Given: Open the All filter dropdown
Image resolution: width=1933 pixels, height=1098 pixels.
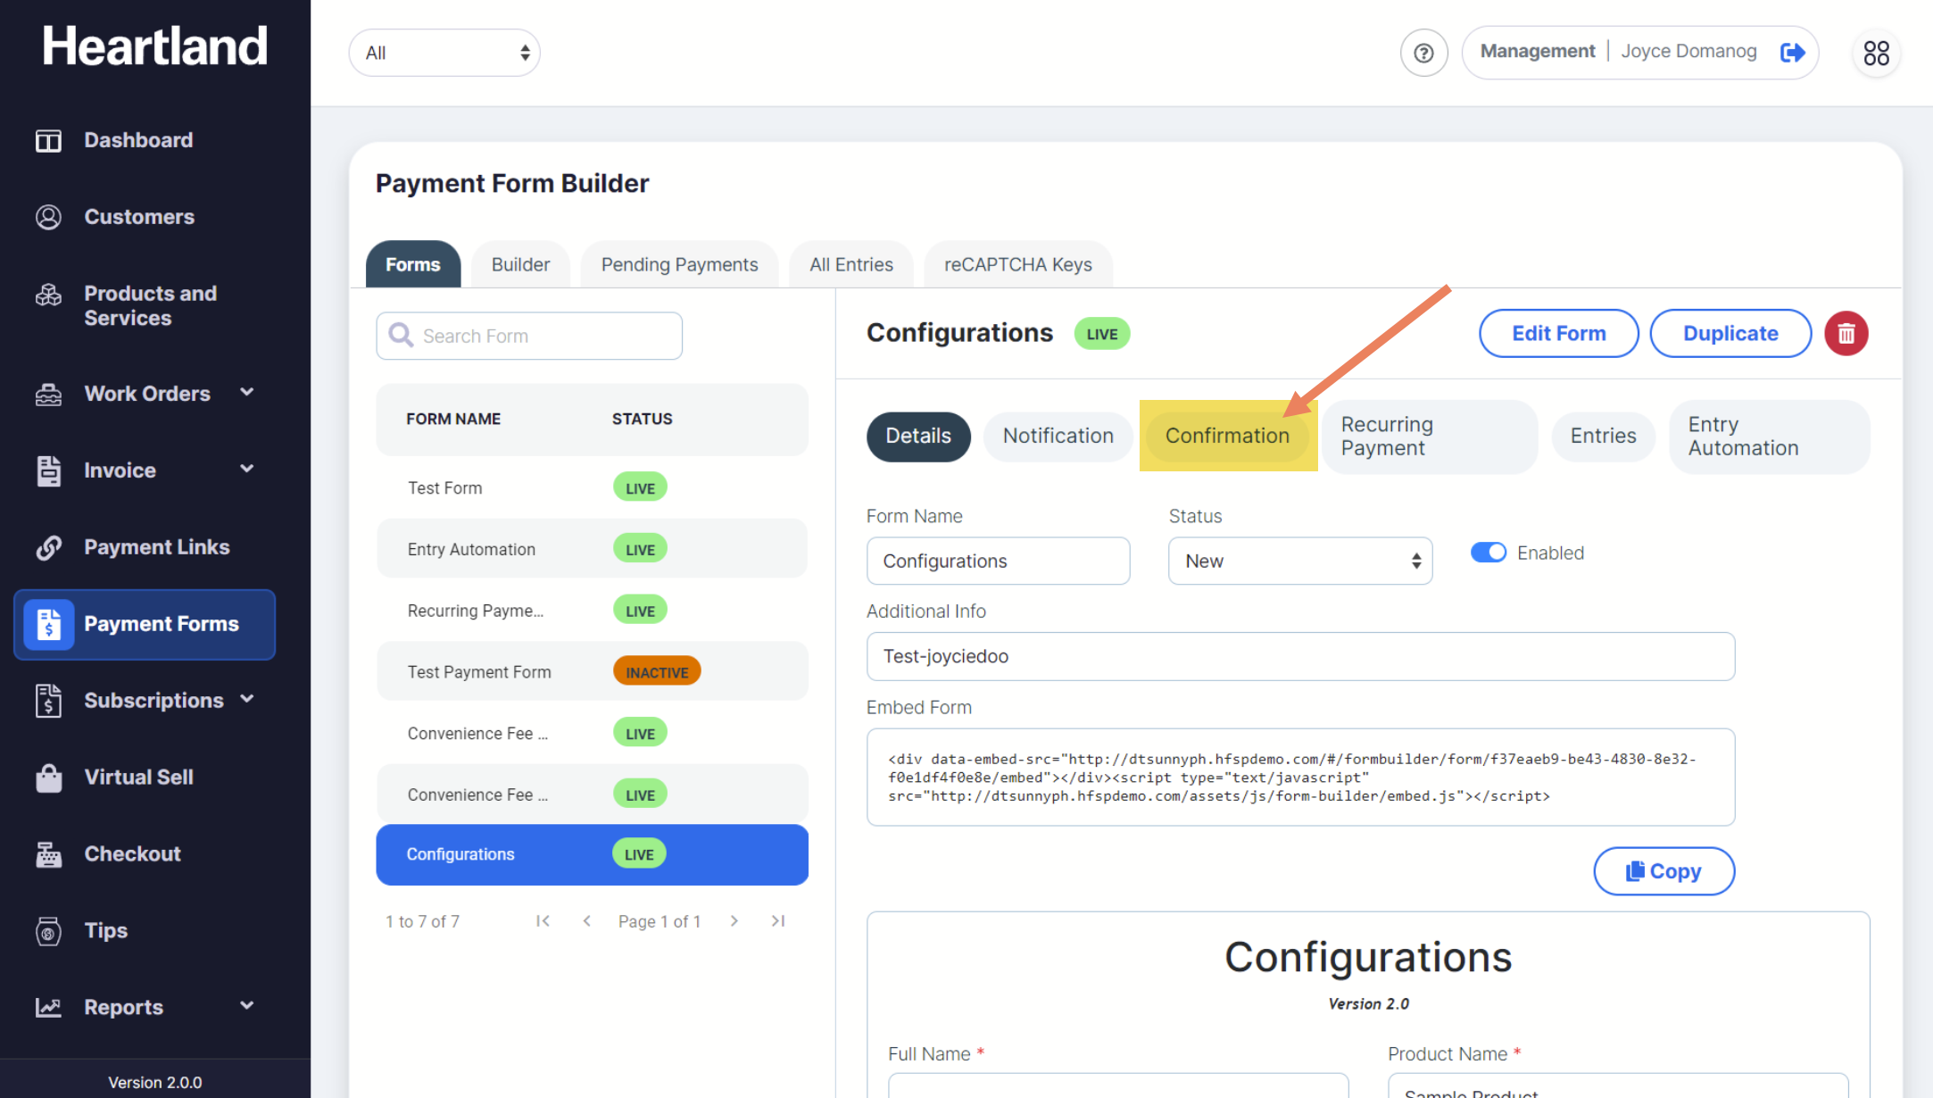Looking at the screenshot, I should pyautogui.click(x=444, y=53).
